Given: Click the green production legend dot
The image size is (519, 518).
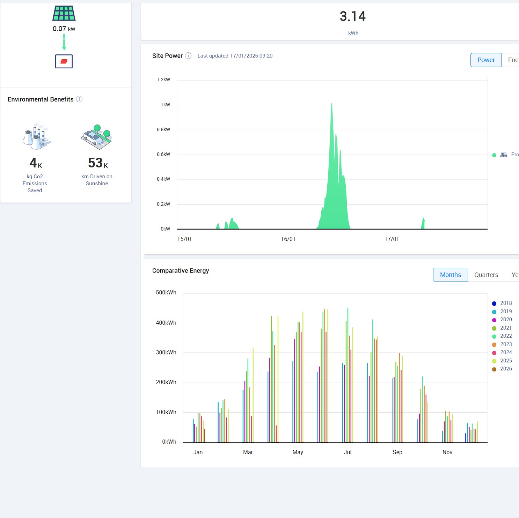Looking at the screenshot, I should click(x=494, y=155).
